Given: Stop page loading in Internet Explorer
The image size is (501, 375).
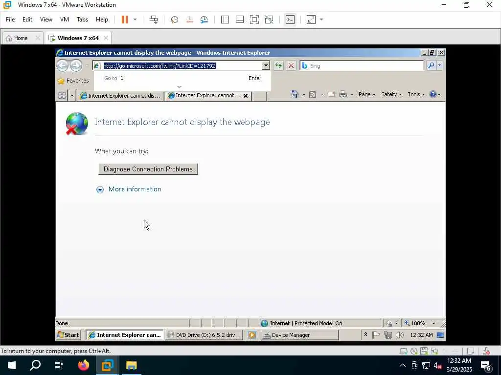Looking at the screenshot, I should click(x=291, y=66).
